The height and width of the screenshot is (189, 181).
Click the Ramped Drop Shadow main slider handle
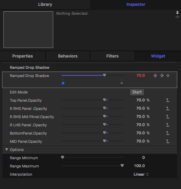105,75
